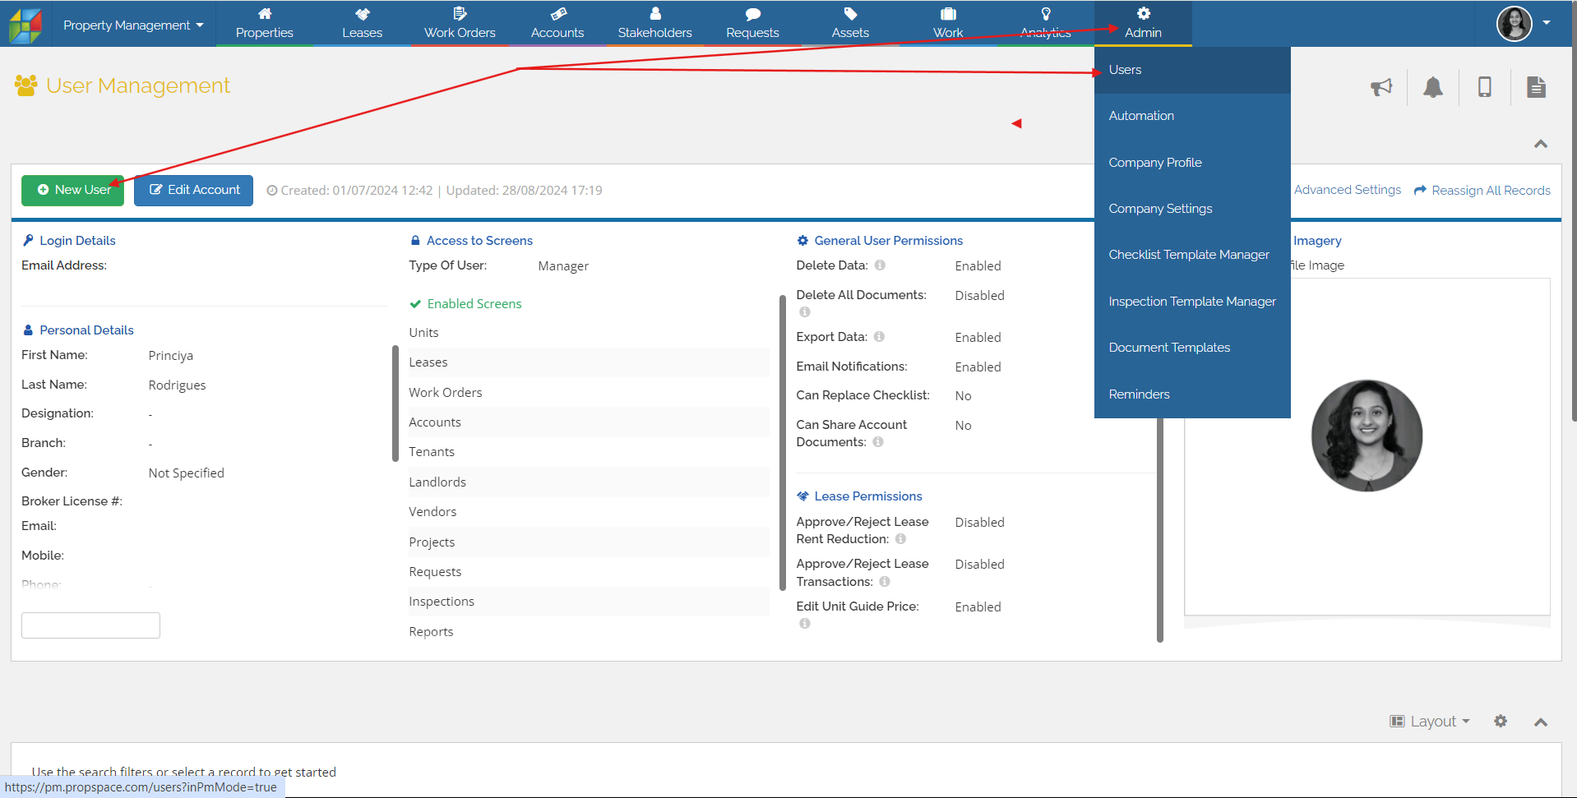The height and width of the screenshot is (798, 1577).
Task: Click the green New User button
Action: click(73, 190)
